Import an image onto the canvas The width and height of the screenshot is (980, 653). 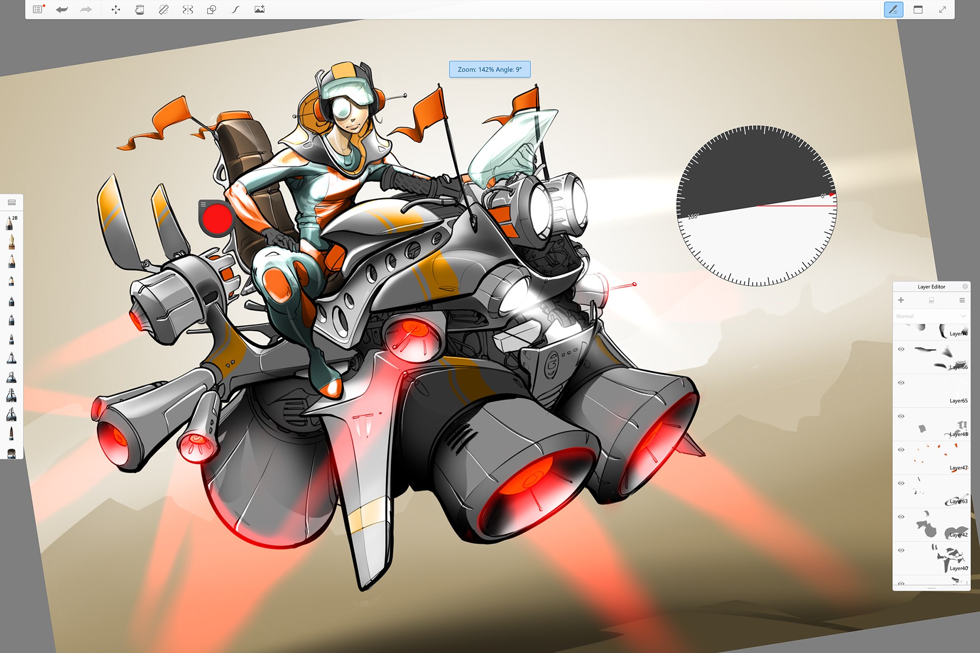click(260, 9)
